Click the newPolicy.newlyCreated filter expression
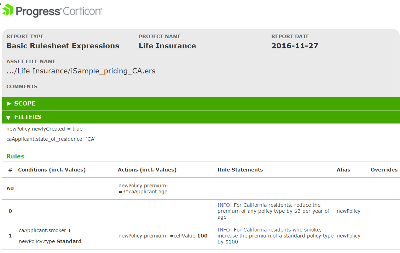400x253 pixels. click(x=45, y=129)
